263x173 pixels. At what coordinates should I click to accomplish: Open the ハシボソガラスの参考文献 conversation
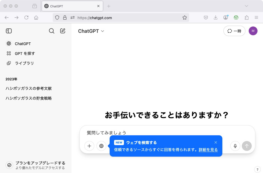(x=29, y=88)
